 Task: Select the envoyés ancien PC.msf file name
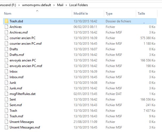pyautogui.click(x=26, y=66)
